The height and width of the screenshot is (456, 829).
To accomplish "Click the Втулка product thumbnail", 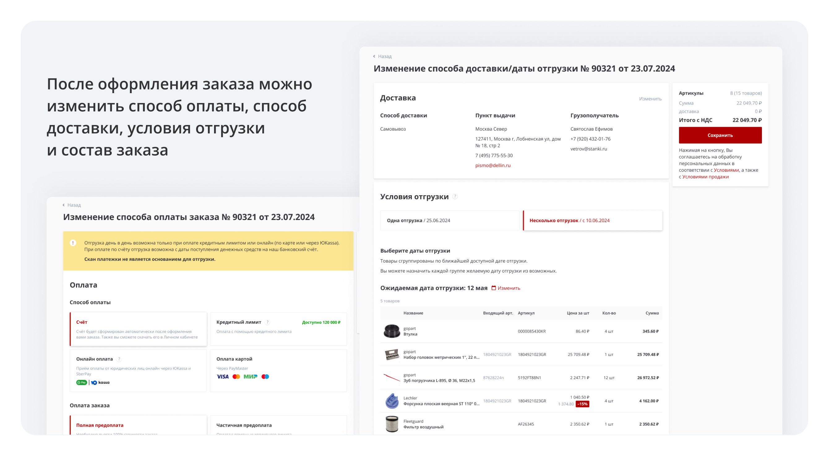I will point(391,331).
